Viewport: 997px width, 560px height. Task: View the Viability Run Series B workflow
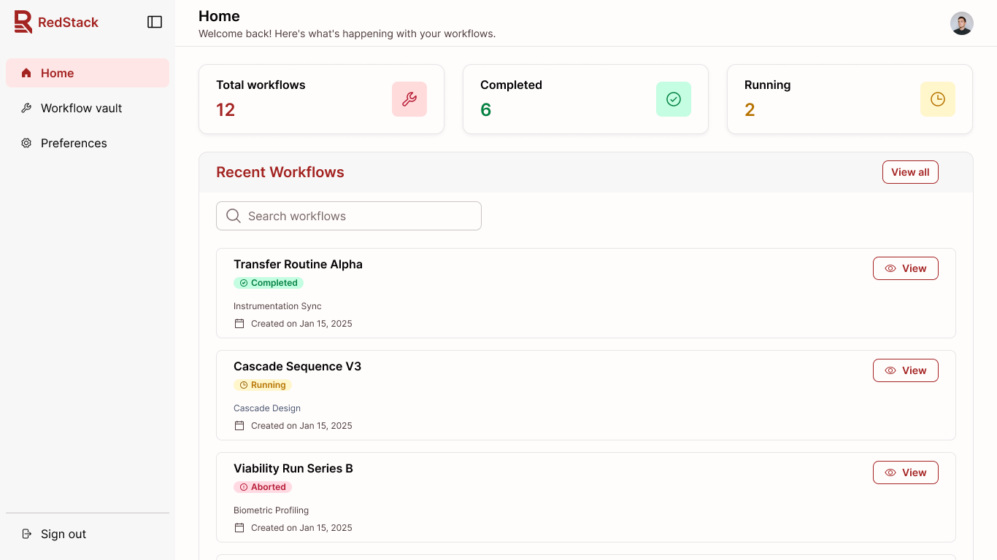click(x=906, y=472)
